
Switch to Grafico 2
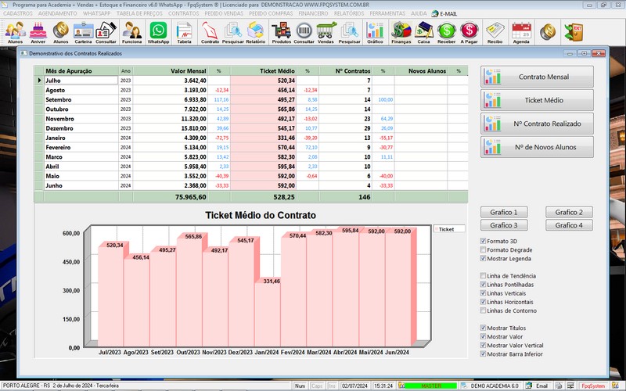[569, 212]
